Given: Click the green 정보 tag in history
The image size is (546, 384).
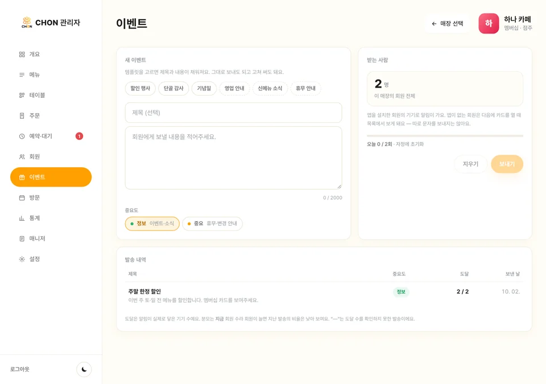Looking at the screenshot, I should 401,292.
